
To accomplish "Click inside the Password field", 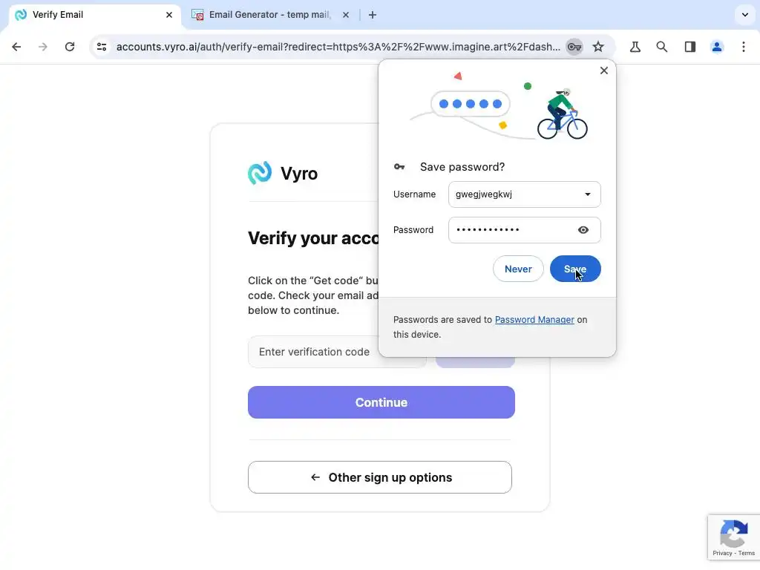I will click(525, 230).
